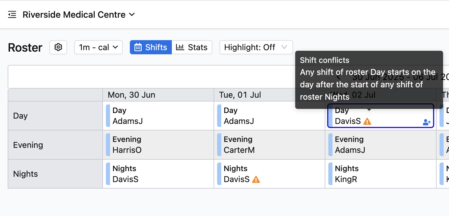This screenshot has width=449, height=216.
Task: Switch to the Shifts tab
Action: (x=151, y=47)
